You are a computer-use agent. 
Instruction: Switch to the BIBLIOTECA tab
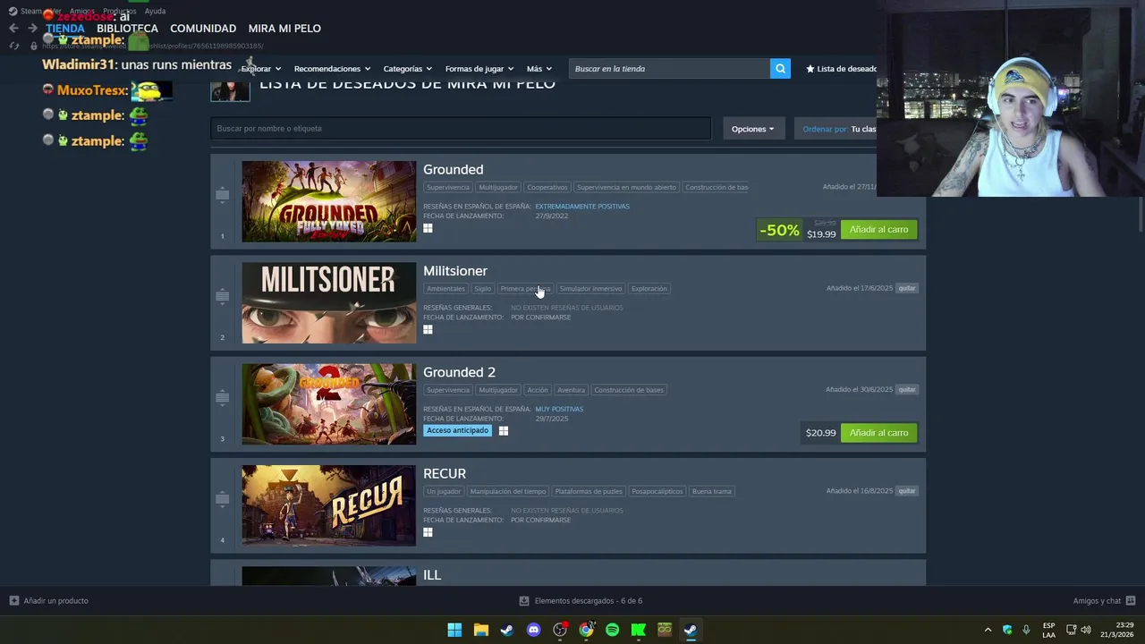coord(127,29)
